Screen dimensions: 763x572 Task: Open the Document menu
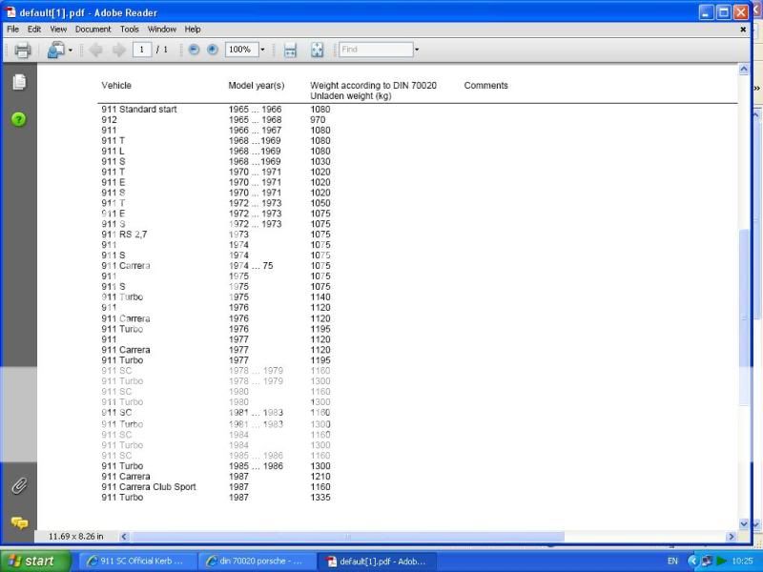coord(93,30)
